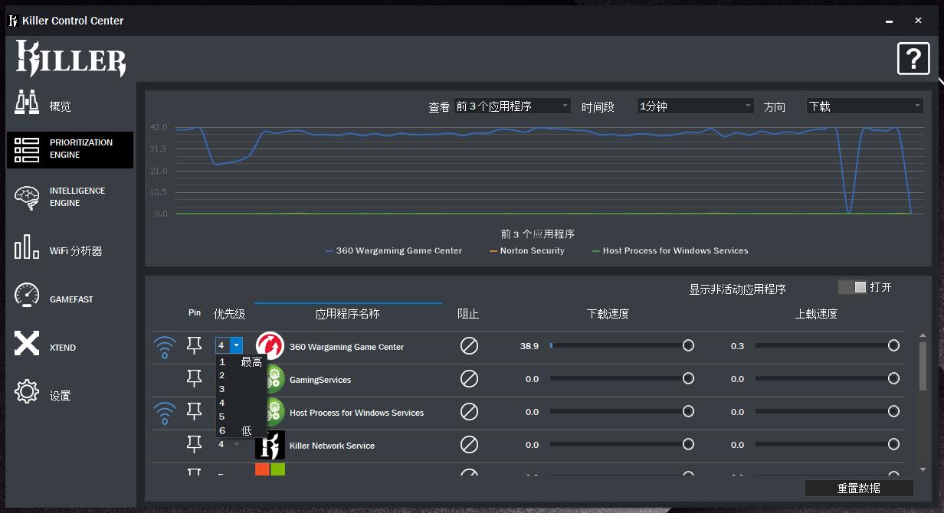The image size is (944, 513).
Task: Block GamingServices traffic
Action: (469, 379)
